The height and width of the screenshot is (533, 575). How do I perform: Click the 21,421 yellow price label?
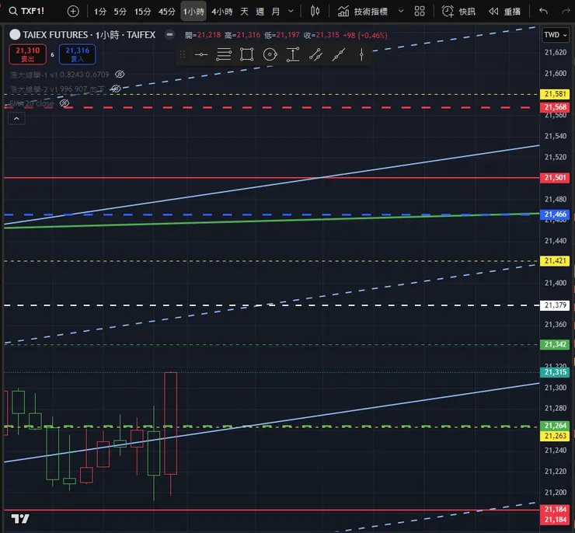555,260
